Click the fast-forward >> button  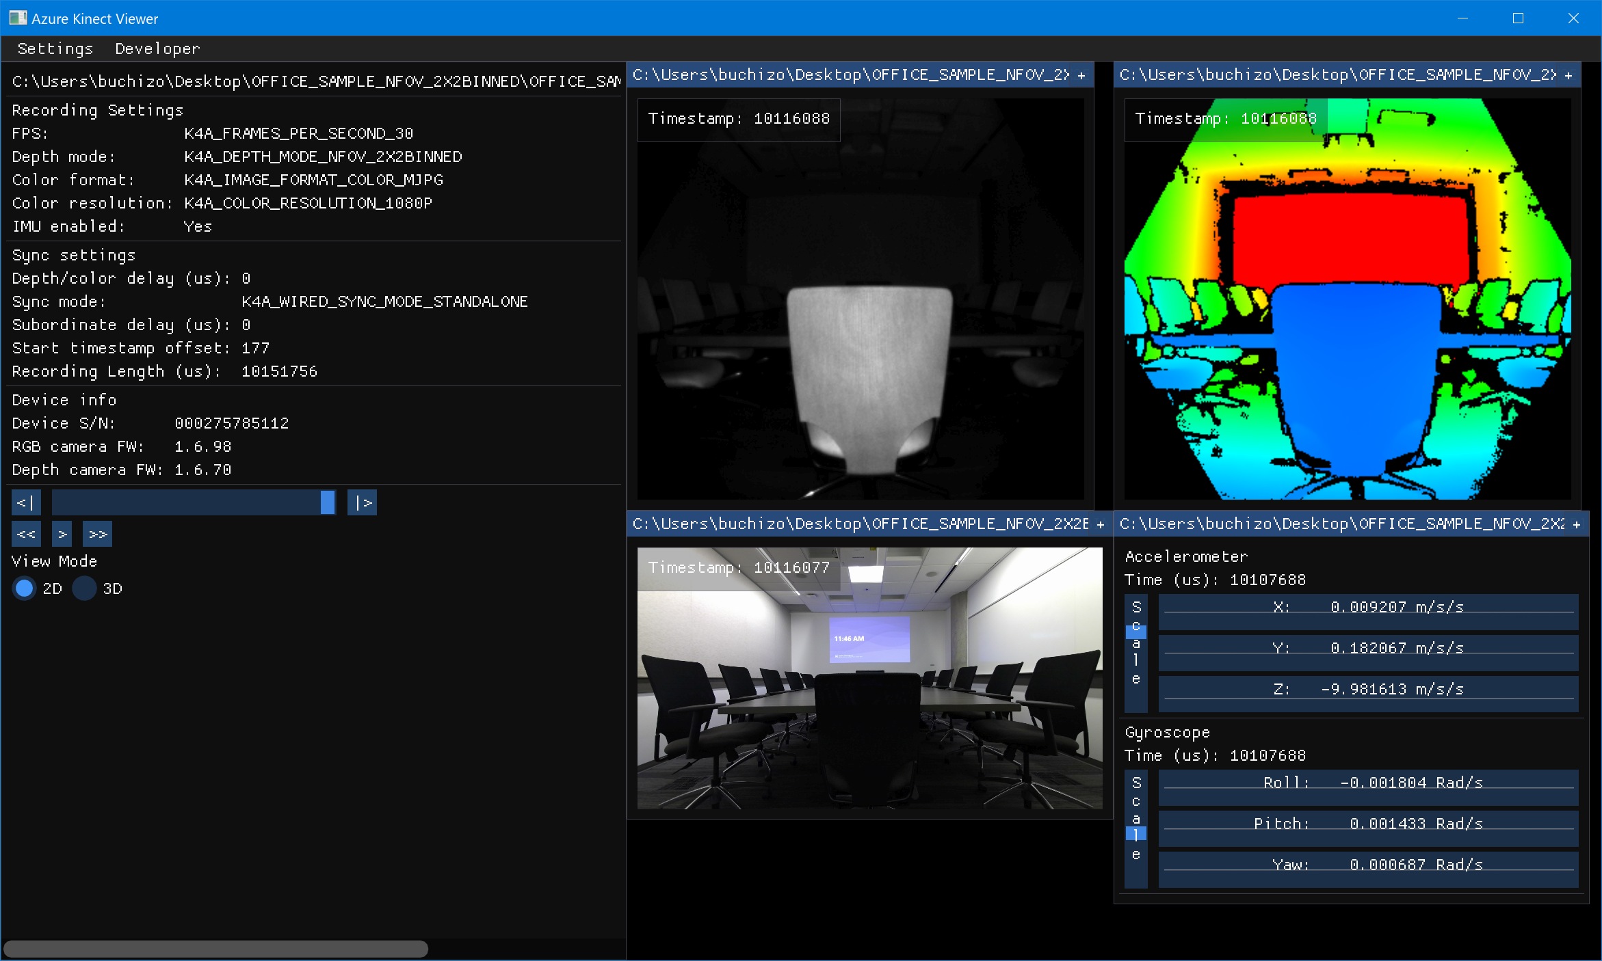tap(97, 534)
